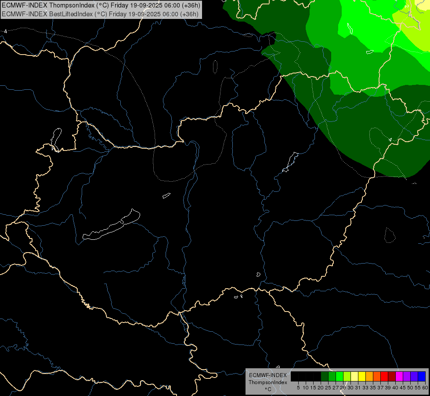
Task: Click the purple 45–50 legend swatch
Action: tap(407, 376)
